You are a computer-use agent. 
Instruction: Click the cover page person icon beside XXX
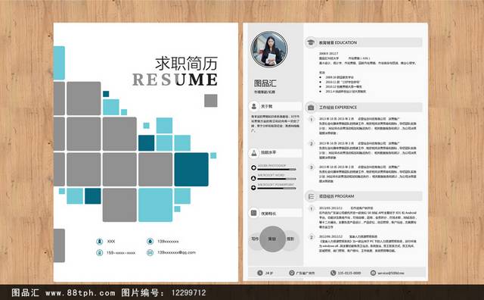tap(99, 241)
